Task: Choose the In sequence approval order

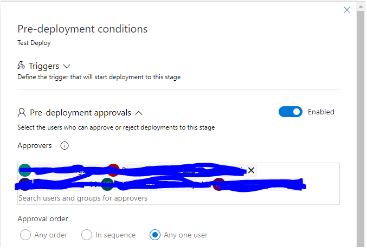Action: click(x=87, y=235)
